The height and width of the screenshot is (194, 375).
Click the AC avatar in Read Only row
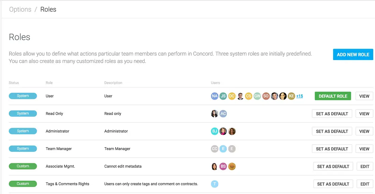click(x=223, y=114)
